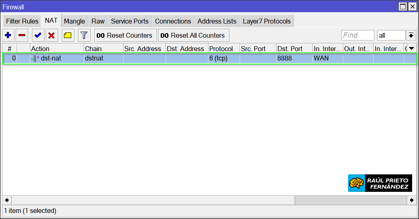Click the Reset Counters button
The image size is (419, 219).
point(125,35)
